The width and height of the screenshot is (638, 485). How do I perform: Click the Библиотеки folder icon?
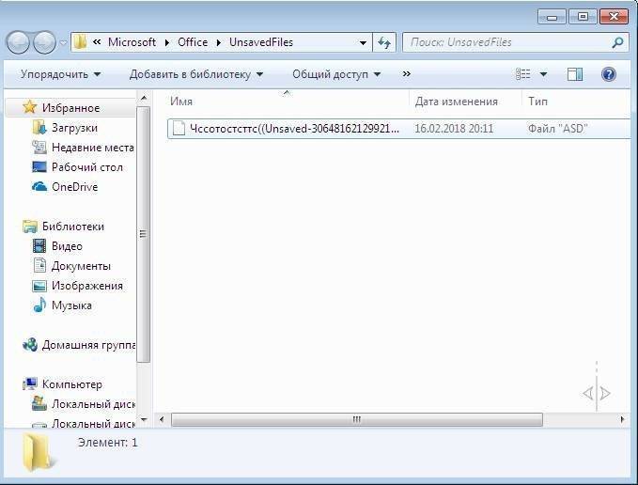(30, 227)
